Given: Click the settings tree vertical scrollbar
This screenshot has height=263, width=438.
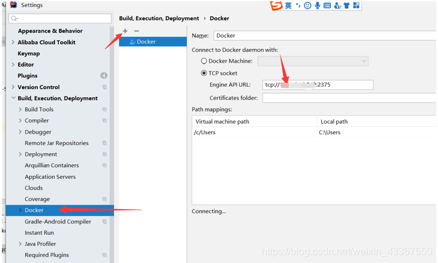Looking at the screenshot, I should click(112, 144).
